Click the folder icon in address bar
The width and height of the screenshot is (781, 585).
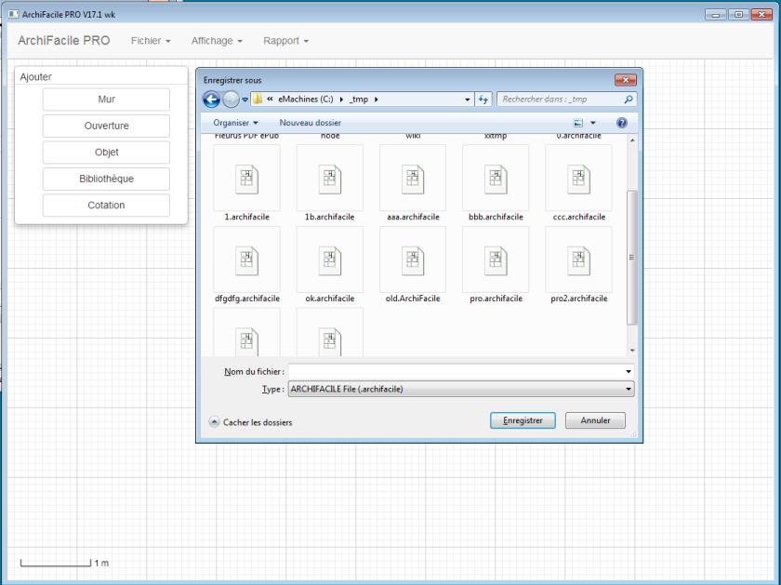(258, 100)
